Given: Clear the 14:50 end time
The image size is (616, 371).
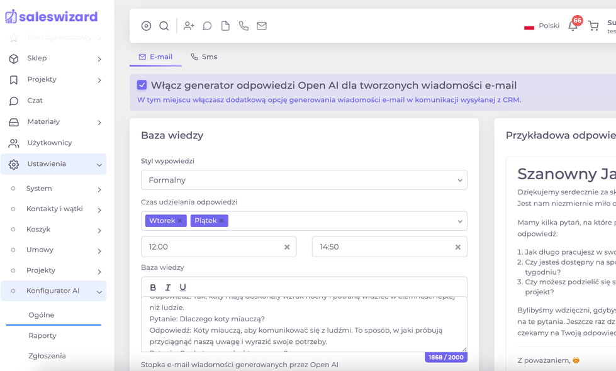Looking at the screenshot, I should pyautogui.click(x=458, y=247).
